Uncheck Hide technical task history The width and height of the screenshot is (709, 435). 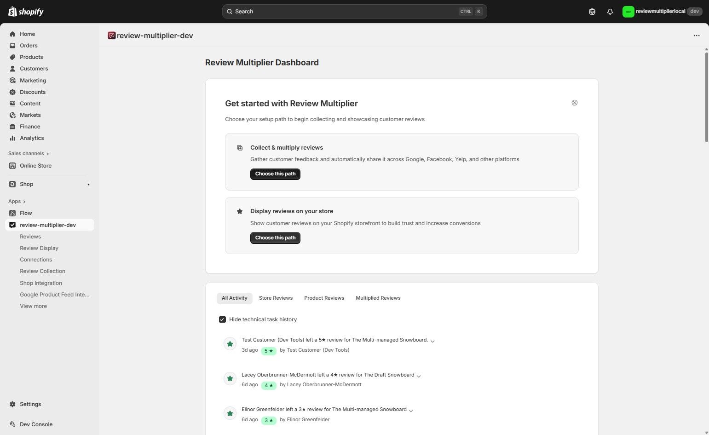(x=222, y=319)
